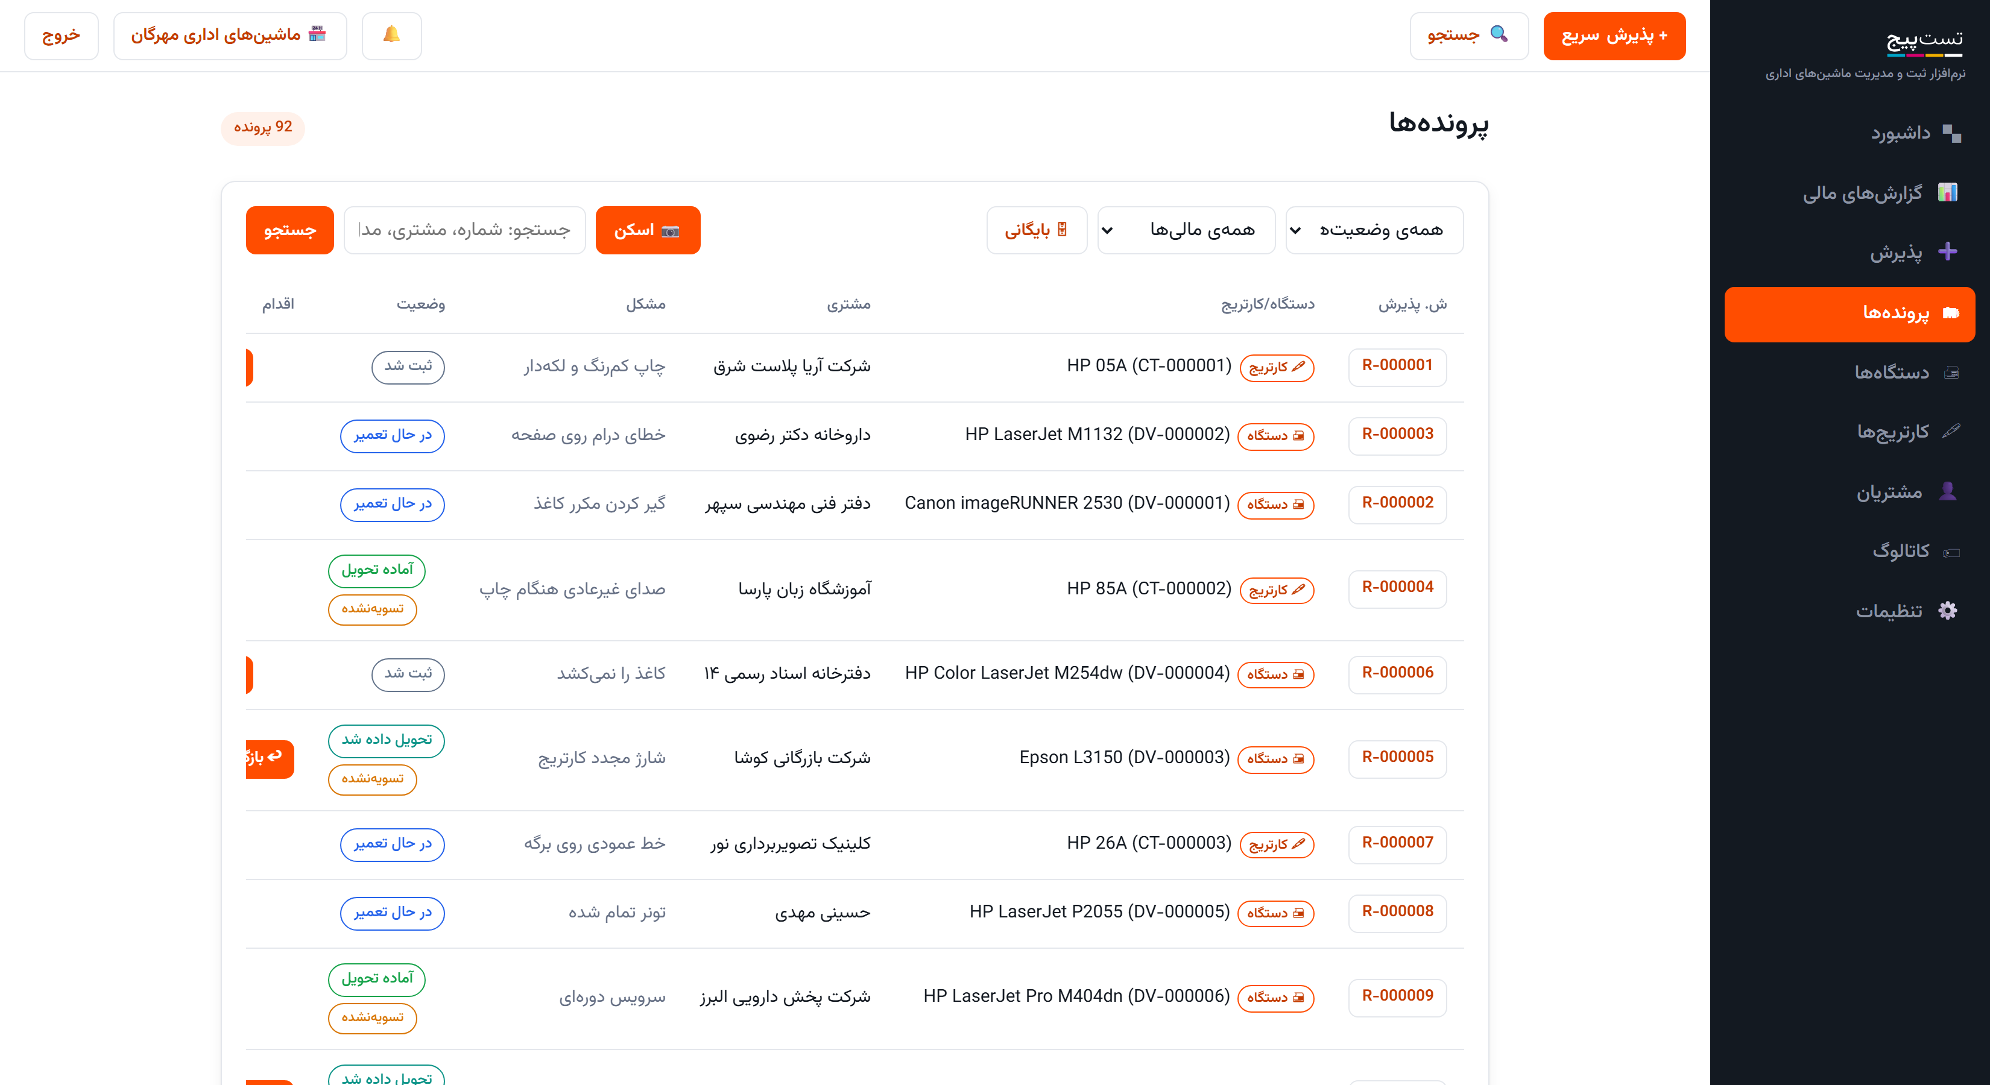Open دستگاه‌ها from the sidebar
The width and height of the screenshot is (1990, 1085).
(1849, 373)
